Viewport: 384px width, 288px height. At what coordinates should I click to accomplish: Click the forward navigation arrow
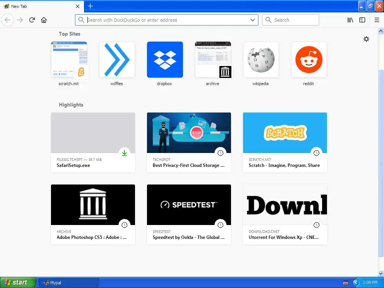20,20
